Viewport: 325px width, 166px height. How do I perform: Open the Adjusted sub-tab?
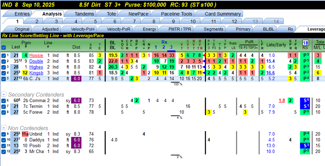50,29
